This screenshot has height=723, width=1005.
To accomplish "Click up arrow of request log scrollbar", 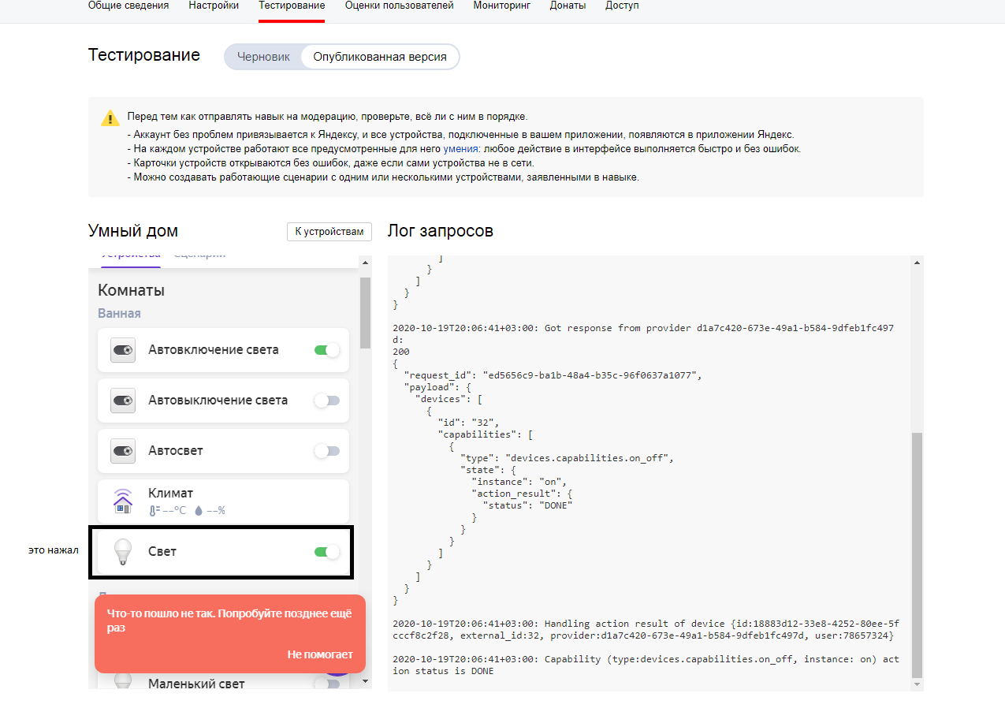I will pyautogui.click(x=916, y=263).
